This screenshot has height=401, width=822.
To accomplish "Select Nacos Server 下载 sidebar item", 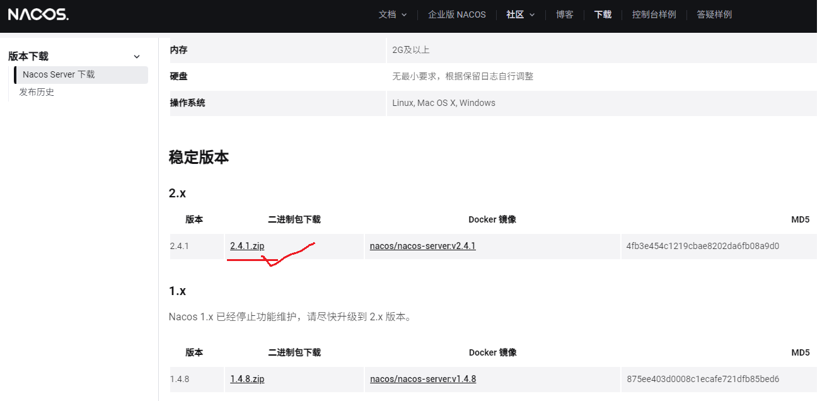I will coord(81,74).
